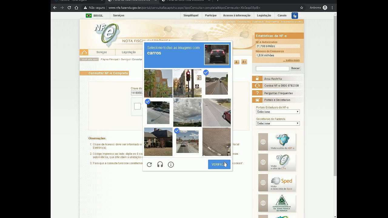Open the Legislação tab in orange navigation
The image size is (388, 218).
pyautogui.click(x=129, y=52)
